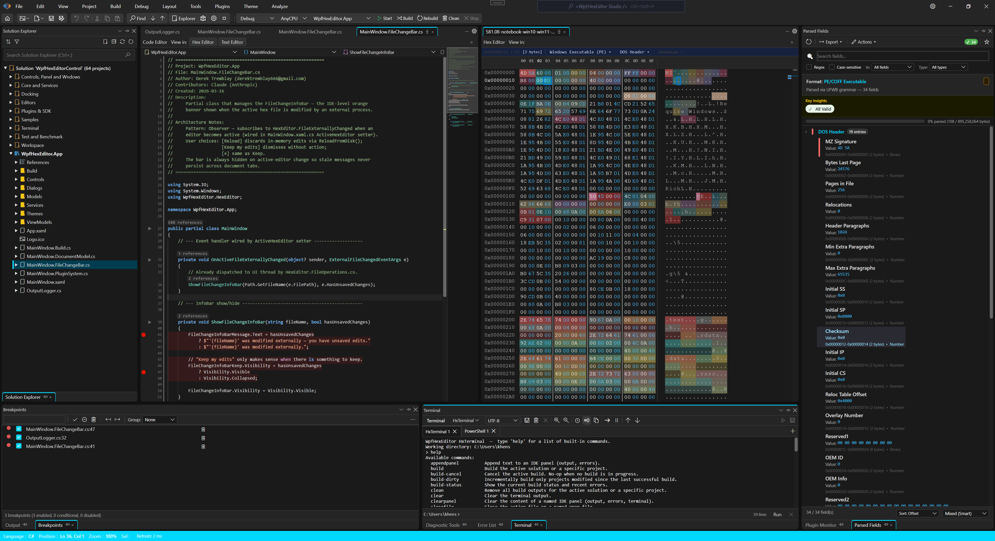The image size is (995, 541).
Task: Zoom out the terminal text
Action: tap(566, 420)
